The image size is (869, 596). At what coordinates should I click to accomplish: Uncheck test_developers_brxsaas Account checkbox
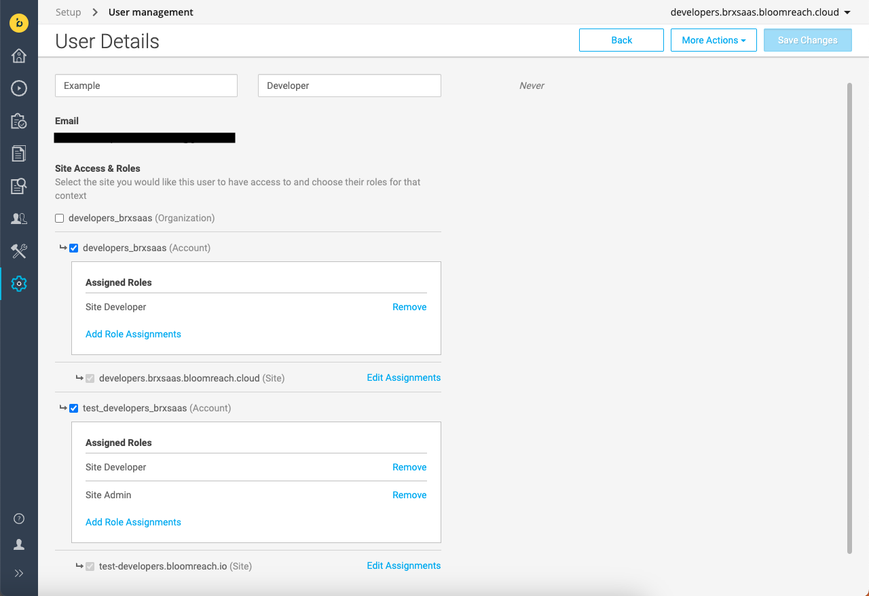74,409
